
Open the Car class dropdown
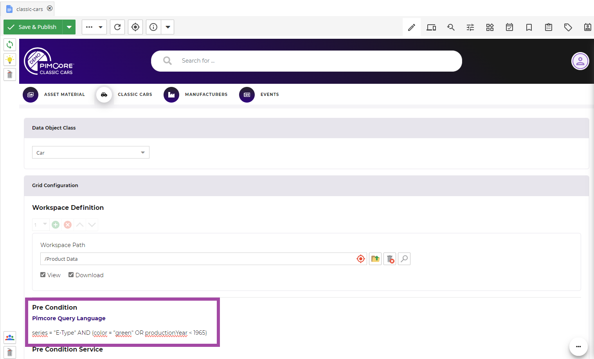point(142,152)
